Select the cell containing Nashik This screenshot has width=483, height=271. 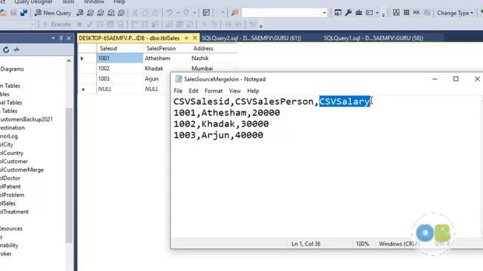click(x=213, y=58)
